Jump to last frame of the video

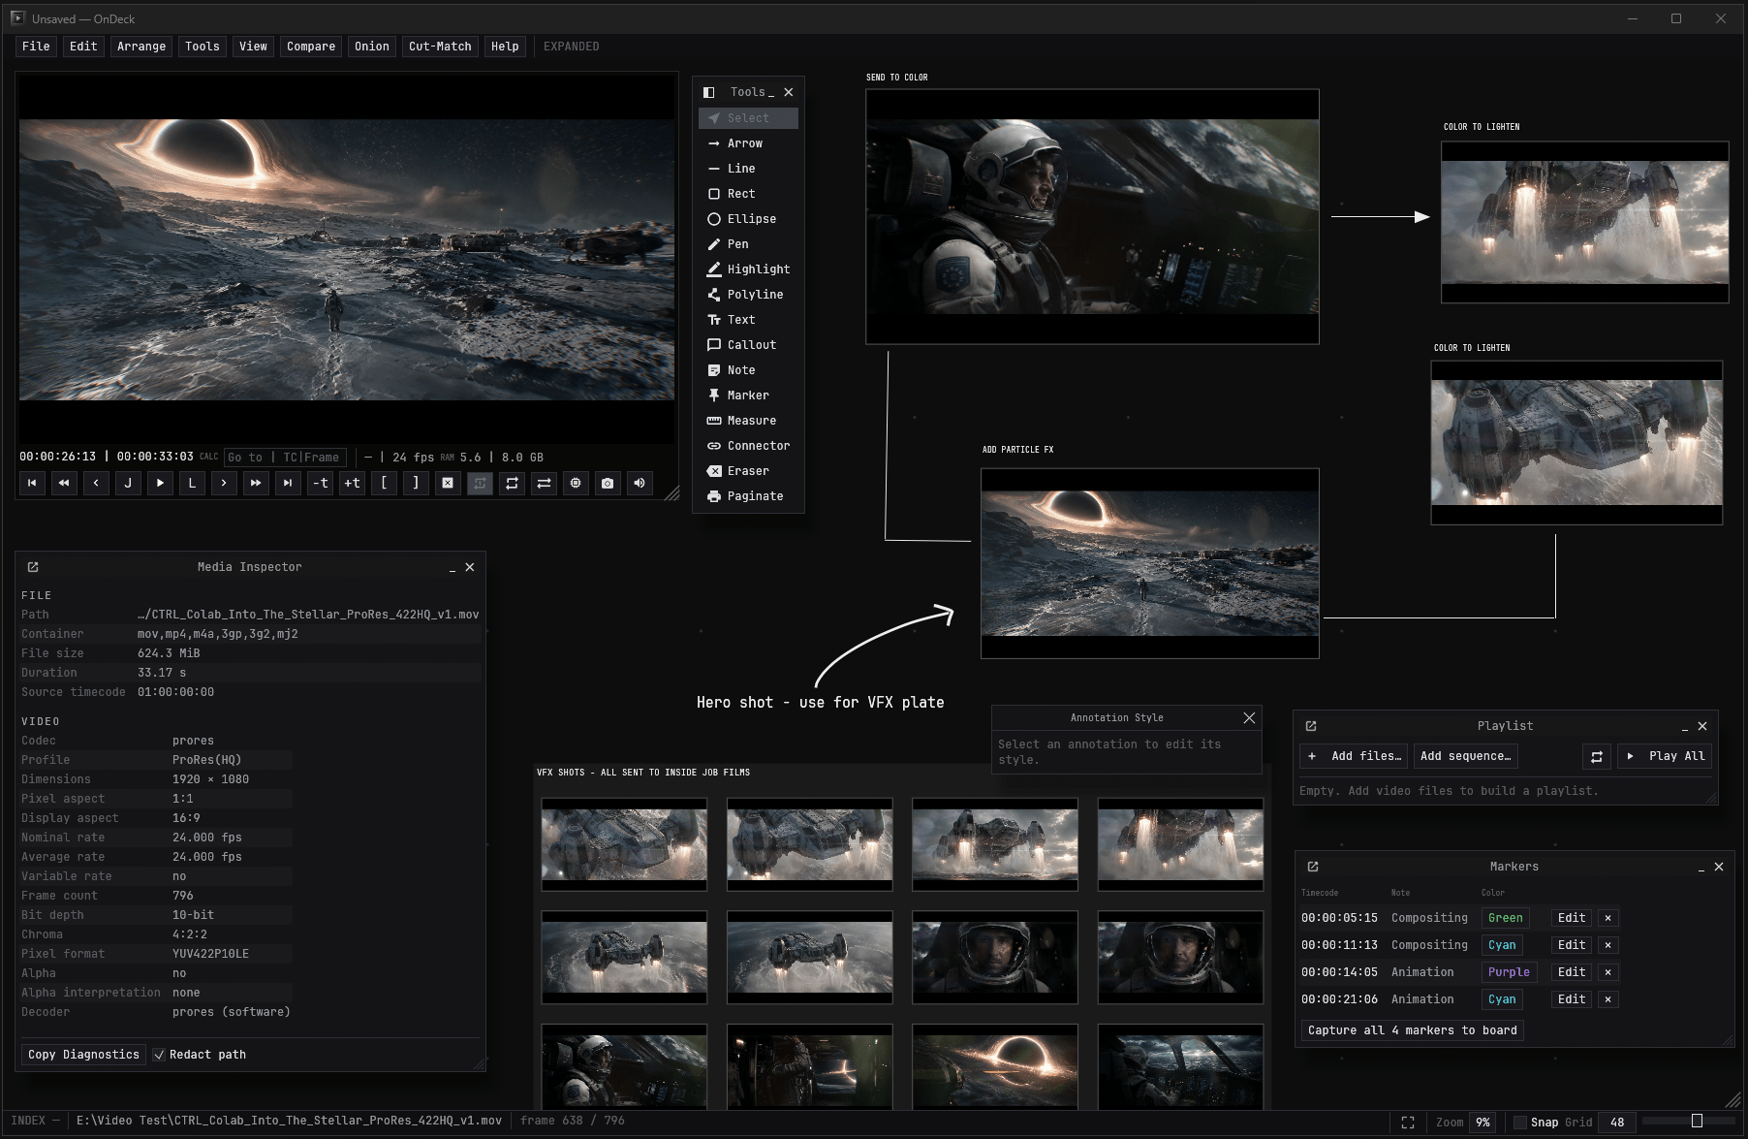288,483
